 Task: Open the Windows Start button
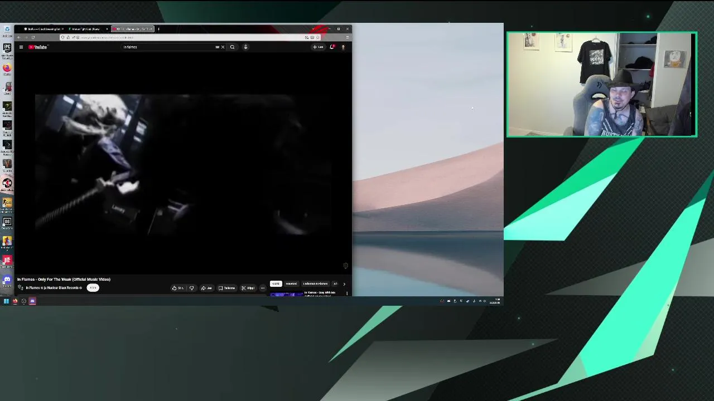point(6,301)
